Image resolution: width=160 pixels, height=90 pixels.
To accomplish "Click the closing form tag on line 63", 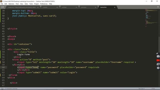I will click(13, 75).
